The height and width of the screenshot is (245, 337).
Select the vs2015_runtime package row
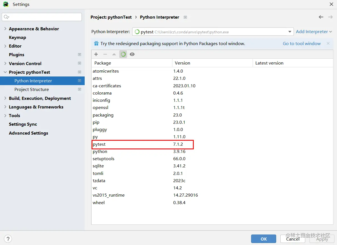click(x=212, y=195)
